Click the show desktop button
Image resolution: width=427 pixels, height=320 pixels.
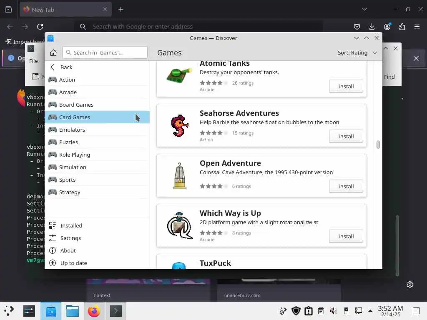pos(416,311)
